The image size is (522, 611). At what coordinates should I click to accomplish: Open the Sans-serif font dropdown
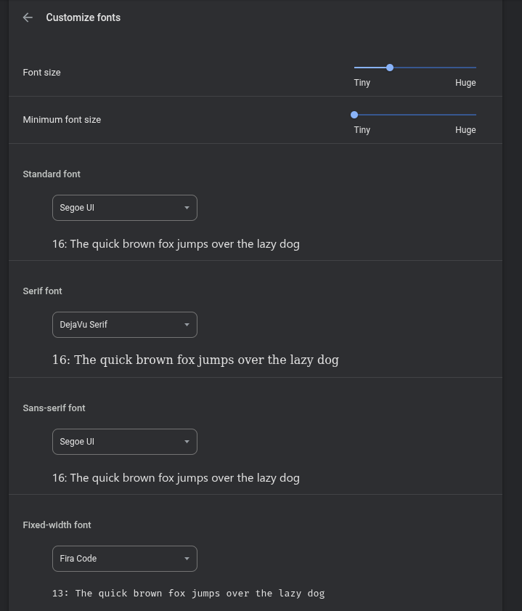[x=124, y=442]
